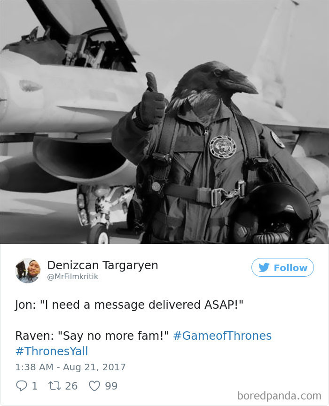The width and height of the screenshot is (329, 406).
Task: Open the #ThronesYall hashtag
Action: tap(52, 351)
